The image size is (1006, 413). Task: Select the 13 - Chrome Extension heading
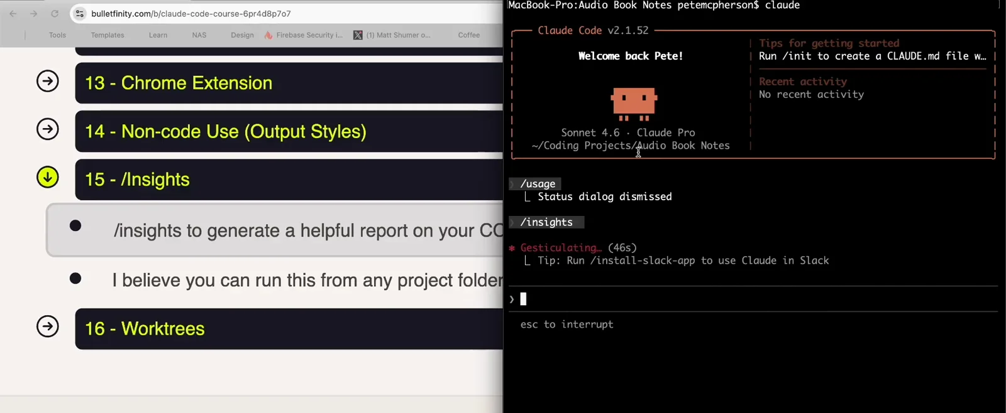click(x=179, y=83)
